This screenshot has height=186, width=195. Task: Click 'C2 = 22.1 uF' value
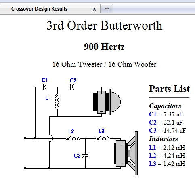166,123
